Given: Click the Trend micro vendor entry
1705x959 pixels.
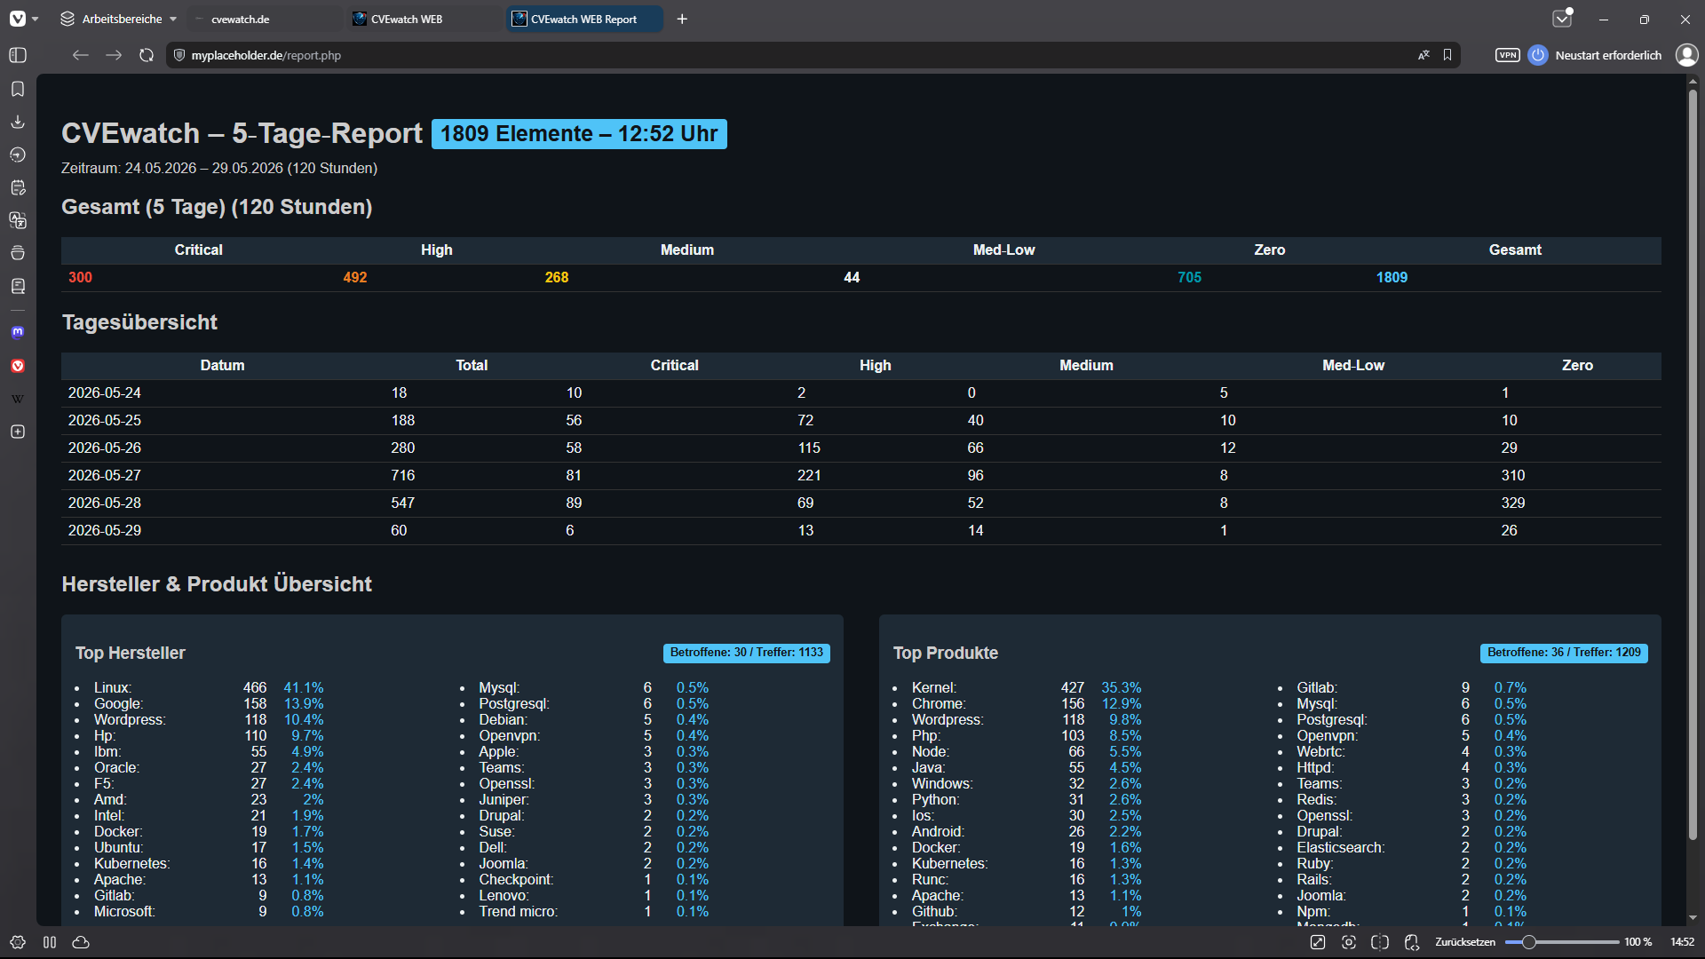Looking at the screenshot, I should coord(519,912).
